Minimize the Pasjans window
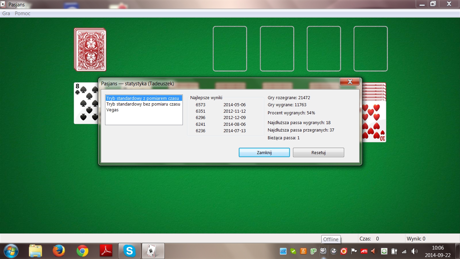Viewport: 460px width, 259px height. pos(421,4)
